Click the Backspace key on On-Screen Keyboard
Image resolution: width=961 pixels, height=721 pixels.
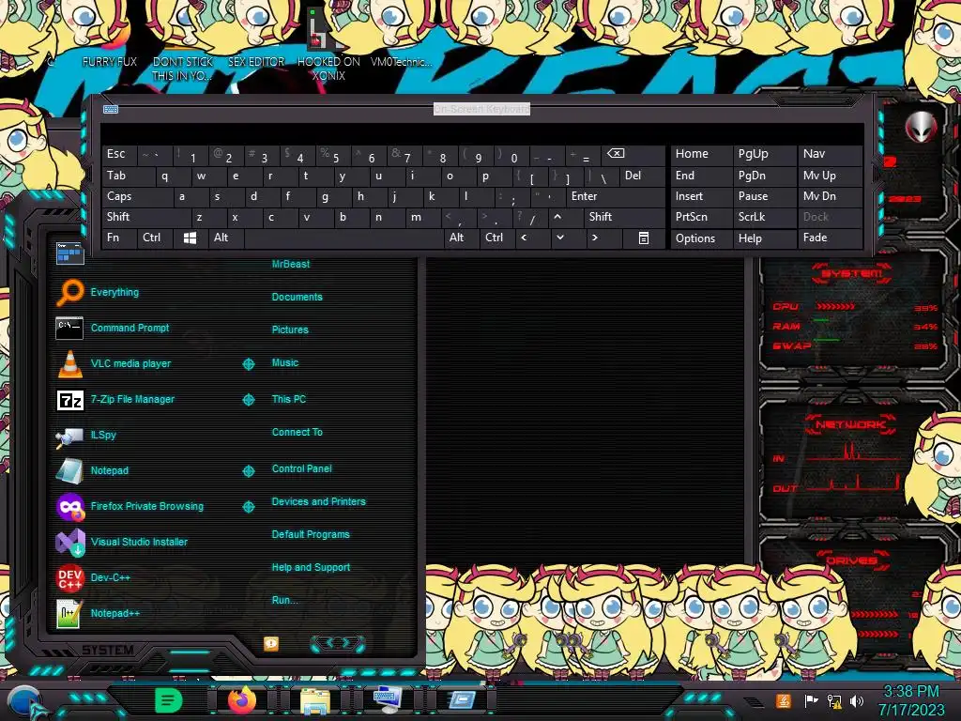tap(633, 154)
